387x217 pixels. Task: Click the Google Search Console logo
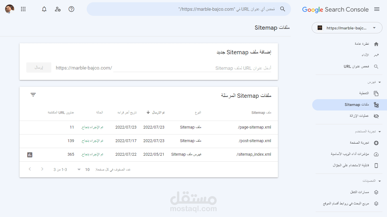click(x=335, y=10)
